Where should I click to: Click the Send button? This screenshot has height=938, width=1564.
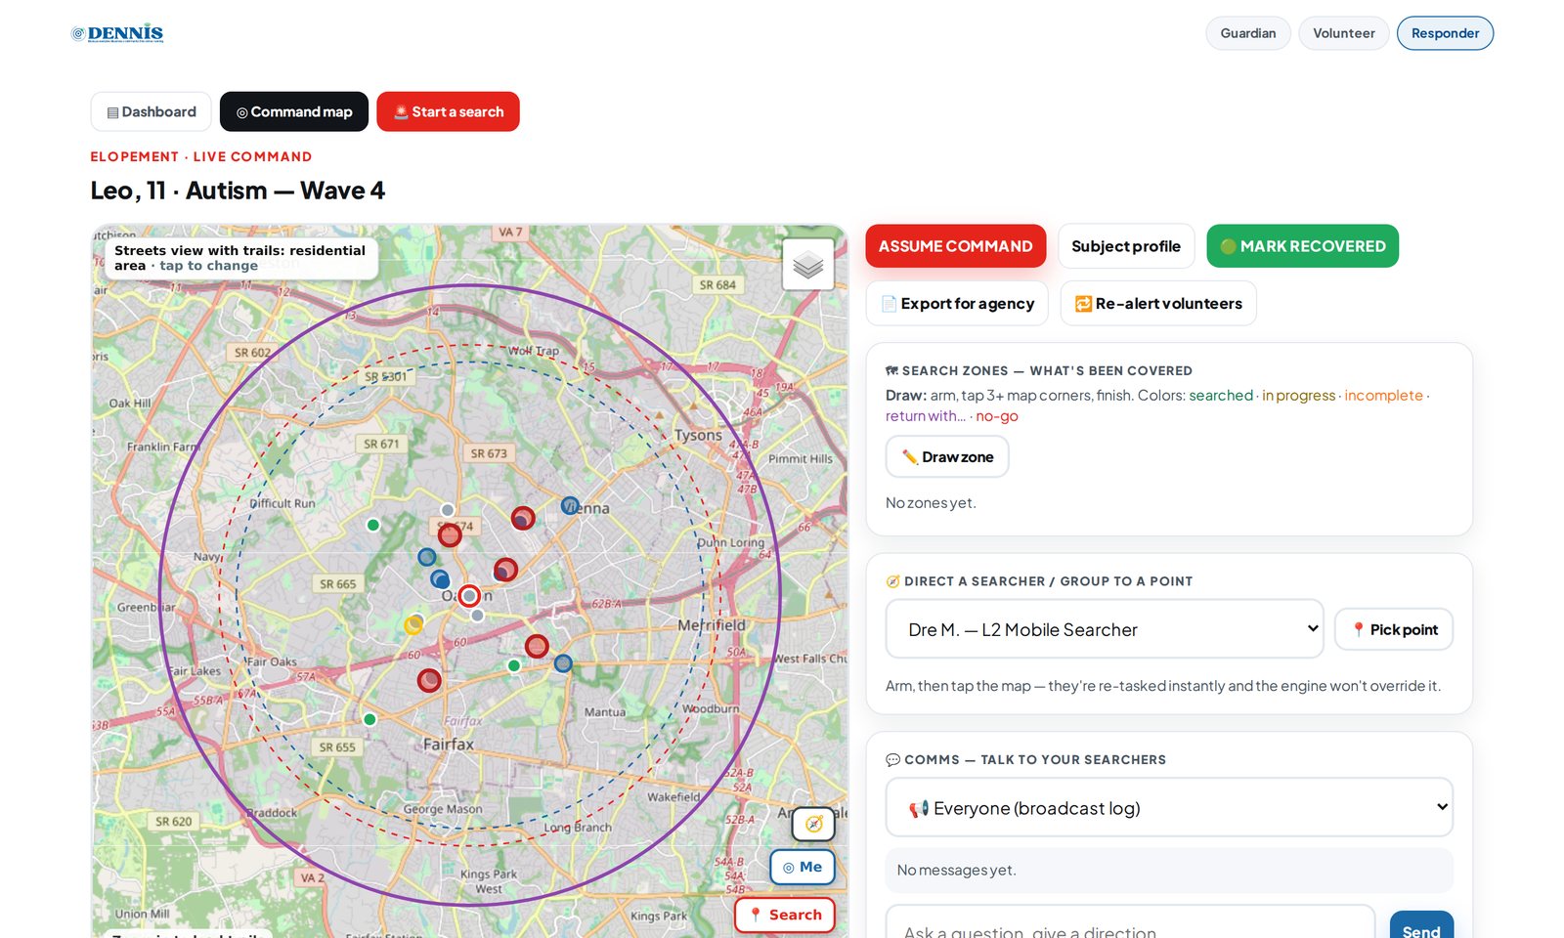1421,926
